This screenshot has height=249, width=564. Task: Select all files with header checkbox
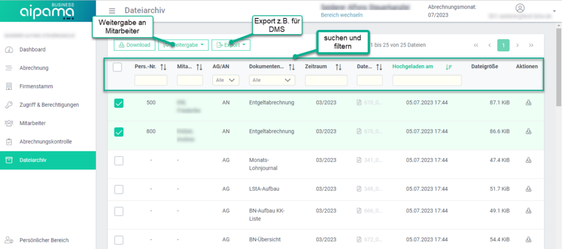tap(117, 67)
